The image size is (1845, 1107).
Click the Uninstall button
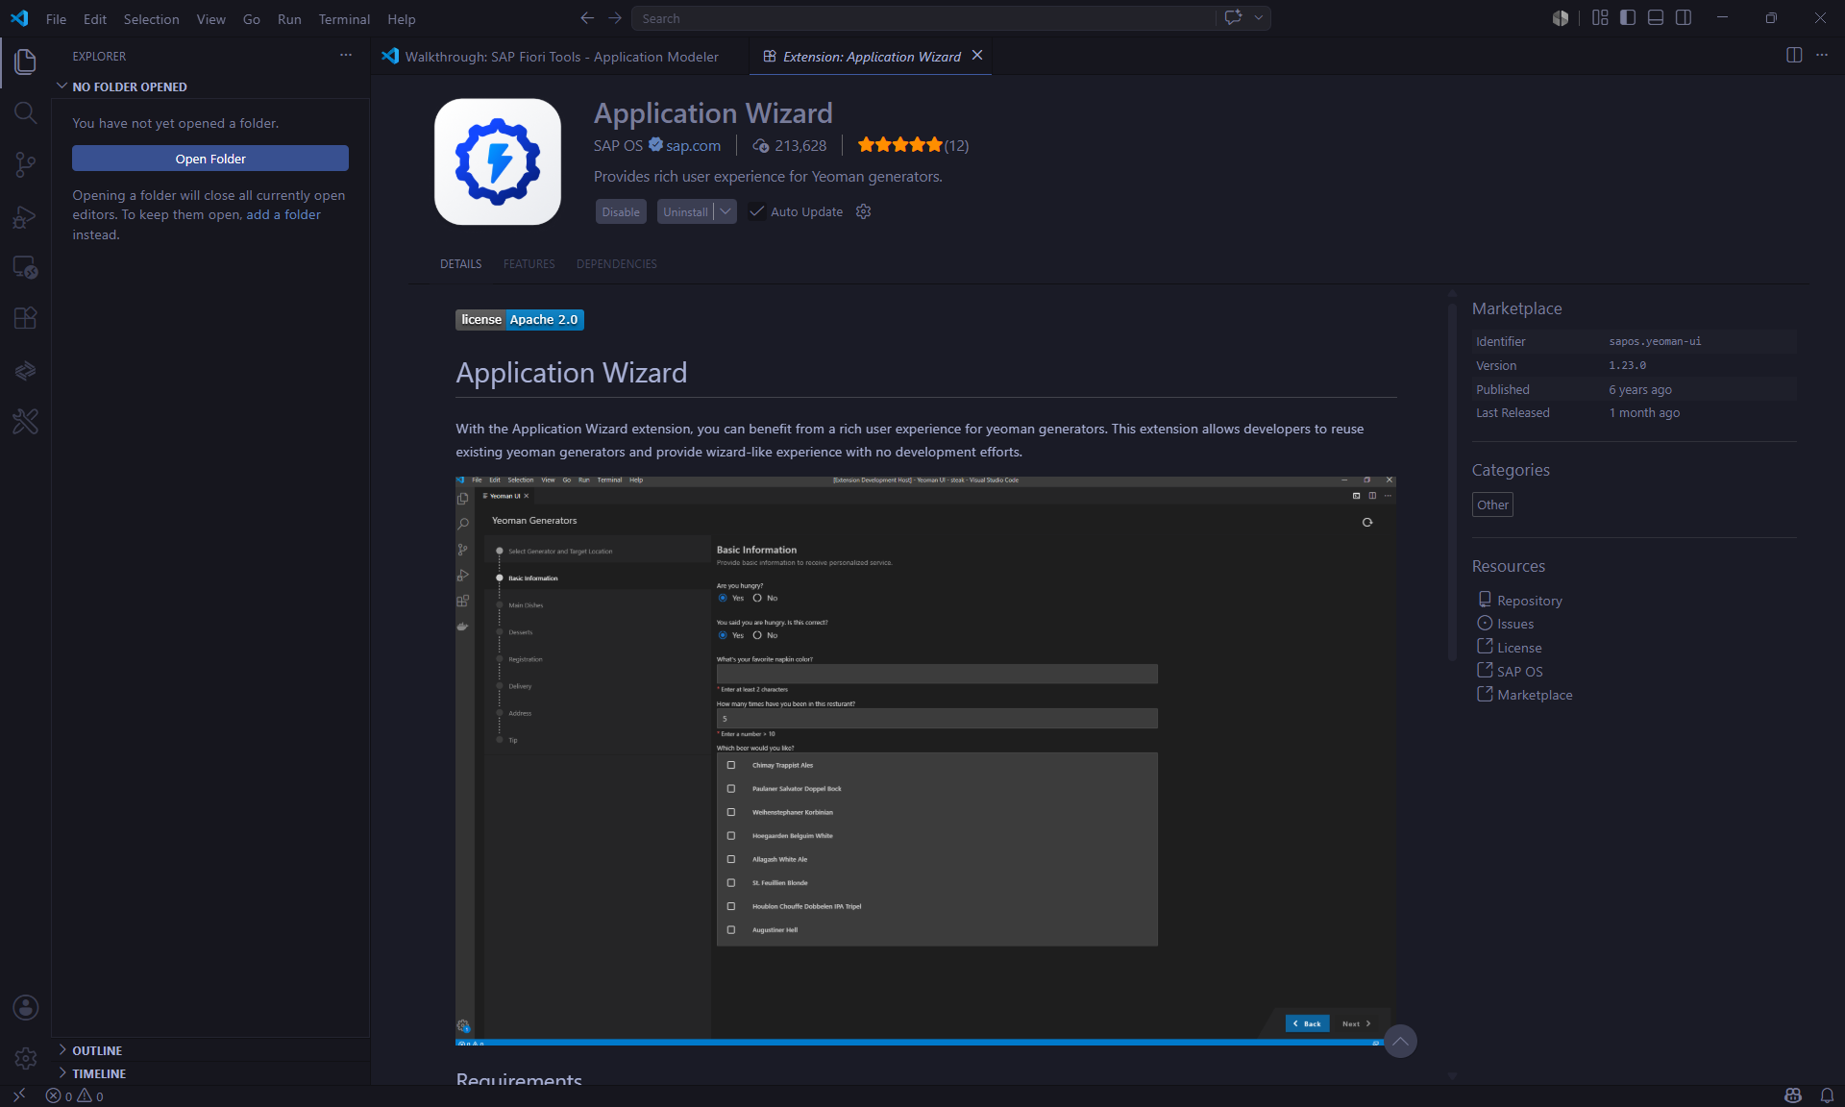pos(685,211)
